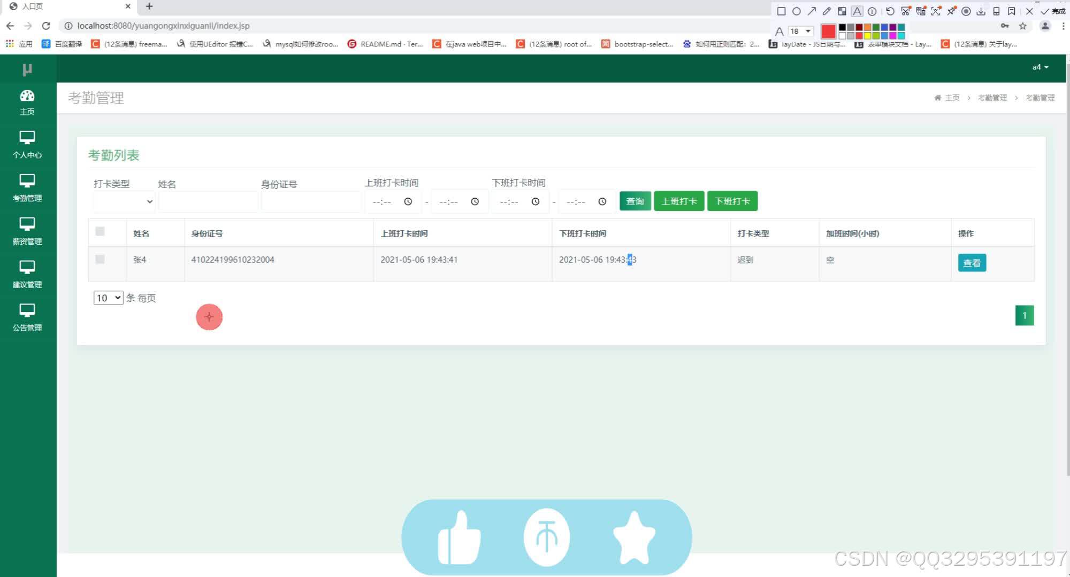The image size is (1070, 577).
Task: Open the bootstrap-select bookmark
Action: click(x=637, y=44)
